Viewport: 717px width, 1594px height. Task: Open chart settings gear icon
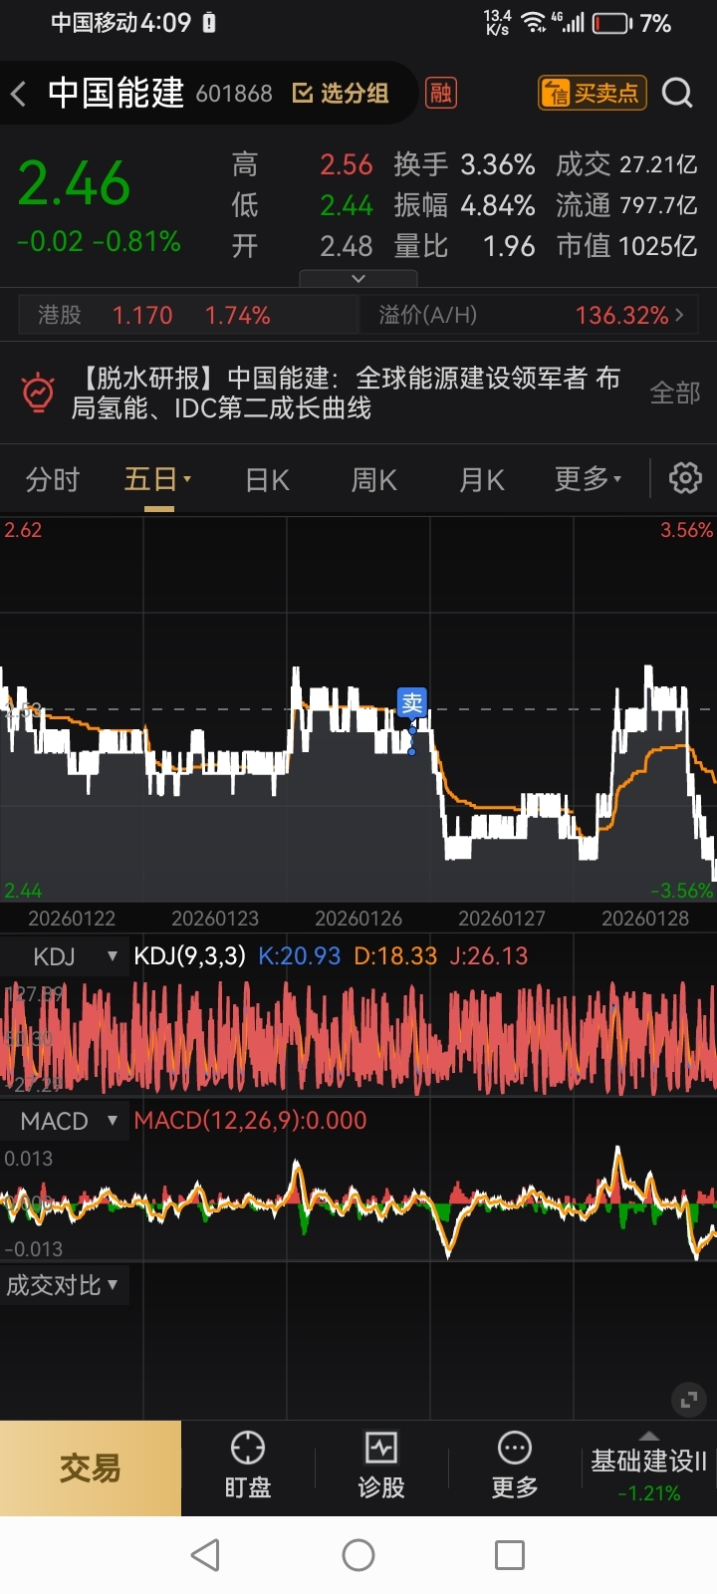pos(685,478)
